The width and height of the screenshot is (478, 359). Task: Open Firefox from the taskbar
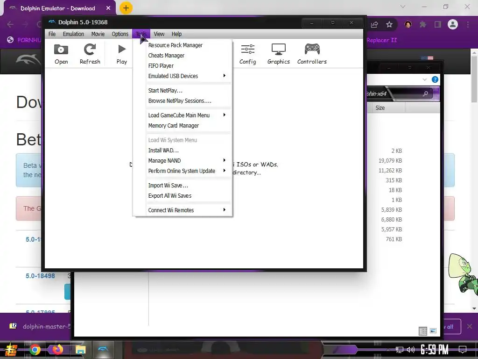57,350
